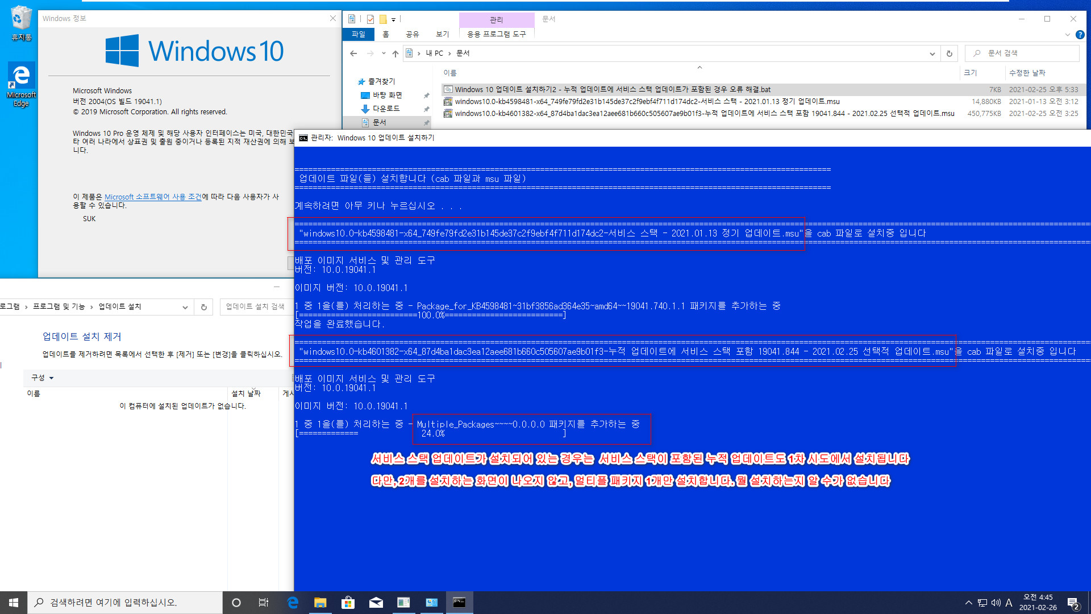
Task: Click the command prompt title bar icon
Action: (x=303, y=138)
